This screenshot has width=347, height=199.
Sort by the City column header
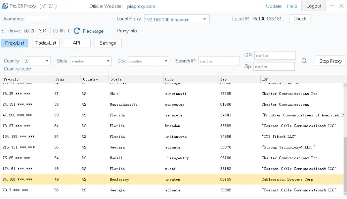tap(191, 79)
